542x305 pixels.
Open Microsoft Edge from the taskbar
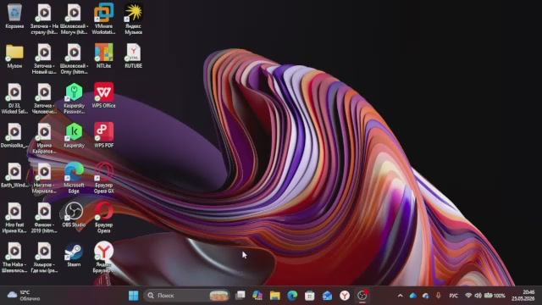pos(292,296)
